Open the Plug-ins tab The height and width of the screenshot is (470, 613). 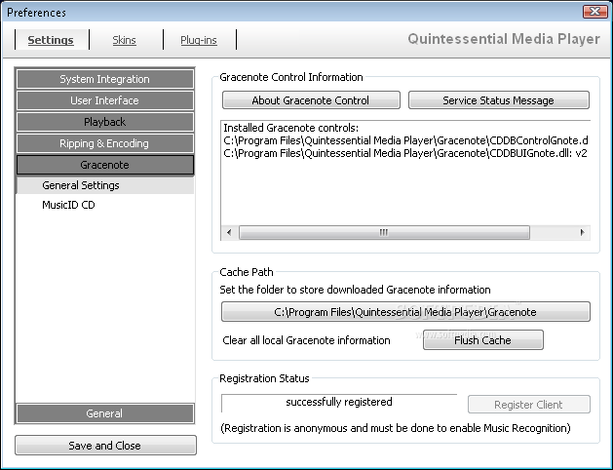[199, 40]
